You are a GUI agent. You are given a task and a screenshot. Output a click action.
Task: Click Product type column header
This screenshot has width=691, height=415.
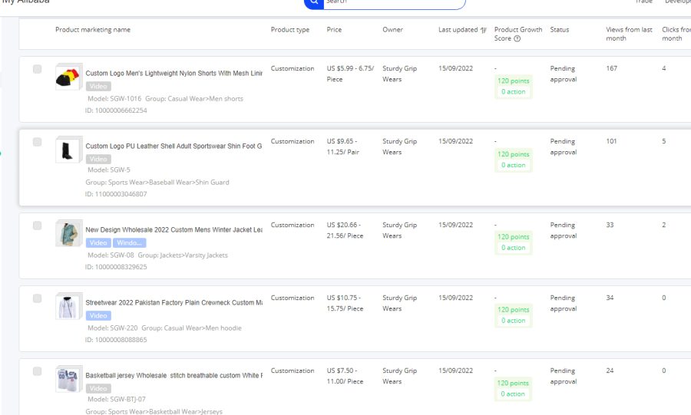(x=290, y=30)
